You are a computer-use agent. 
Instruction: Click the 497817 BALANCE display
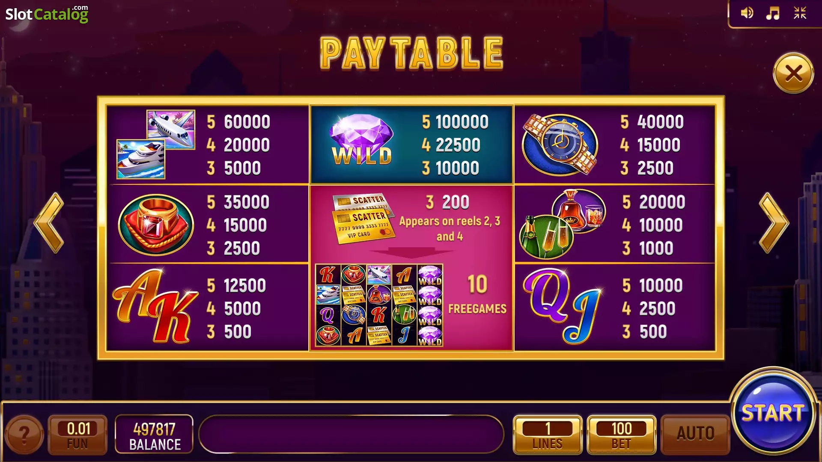154,435
